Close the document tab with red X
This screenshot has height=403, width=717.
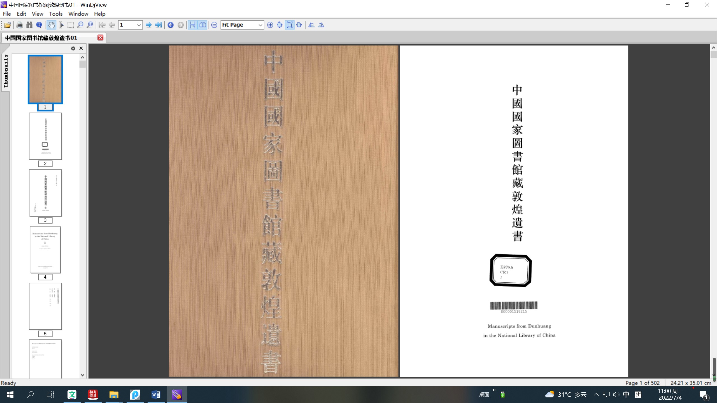tap(100, 38)
